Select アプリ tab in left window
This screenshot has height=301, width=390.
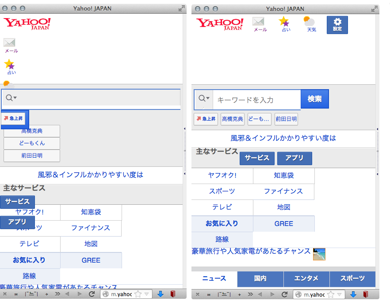click(x=17, y=222)
